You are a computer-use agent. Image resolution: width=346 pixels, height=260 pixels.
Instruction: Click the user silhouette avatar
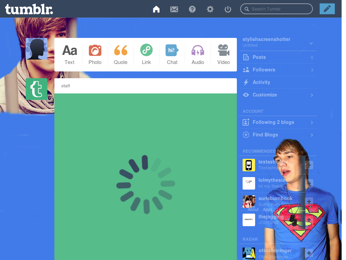coord(36,49)
